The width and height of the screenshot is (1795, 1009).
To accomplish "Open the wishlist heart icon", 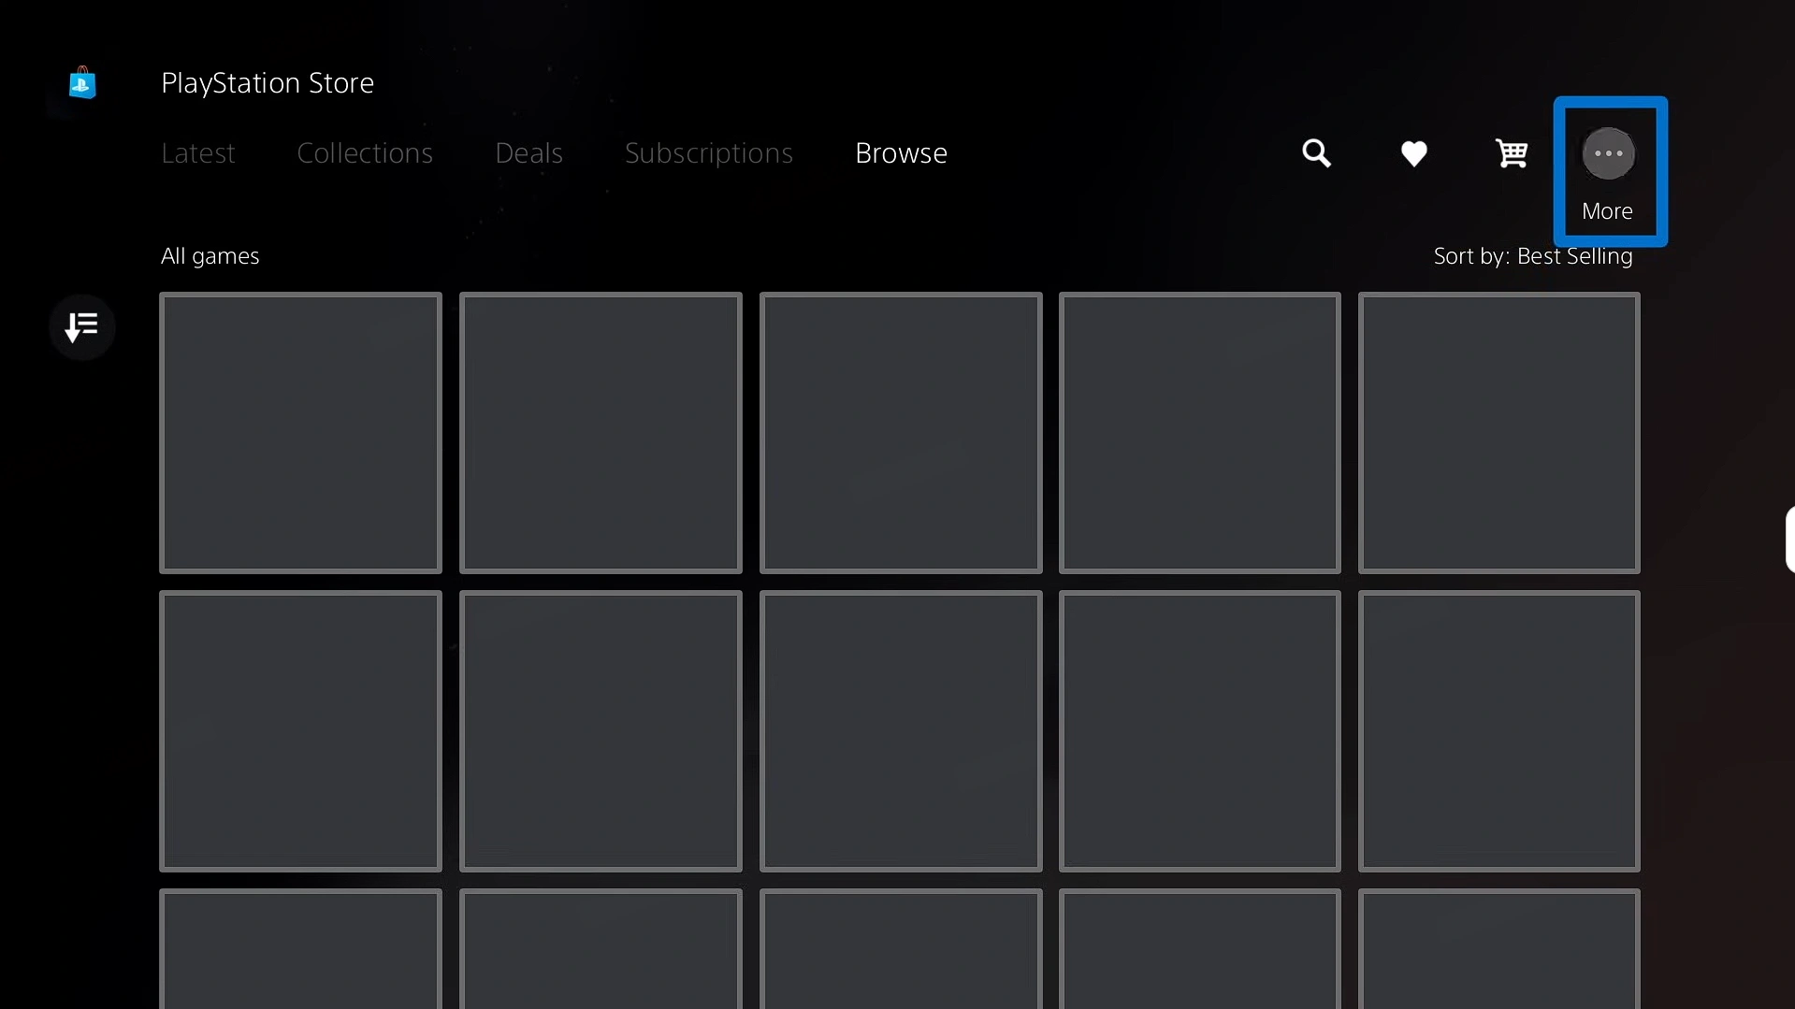I will (x=1413, y=153).
